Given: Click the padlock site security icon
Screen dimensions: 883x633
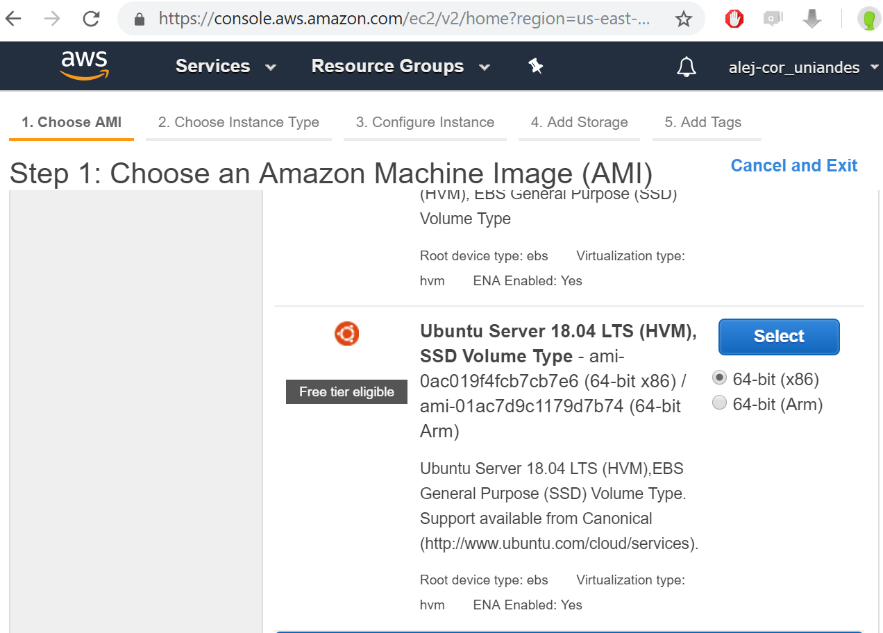Looking at the screenshot, I should pos(140,19).
